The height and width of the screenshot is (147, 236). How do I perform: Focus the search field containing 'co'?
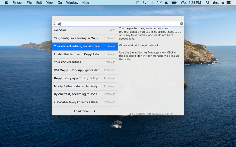tap(118, 24)
